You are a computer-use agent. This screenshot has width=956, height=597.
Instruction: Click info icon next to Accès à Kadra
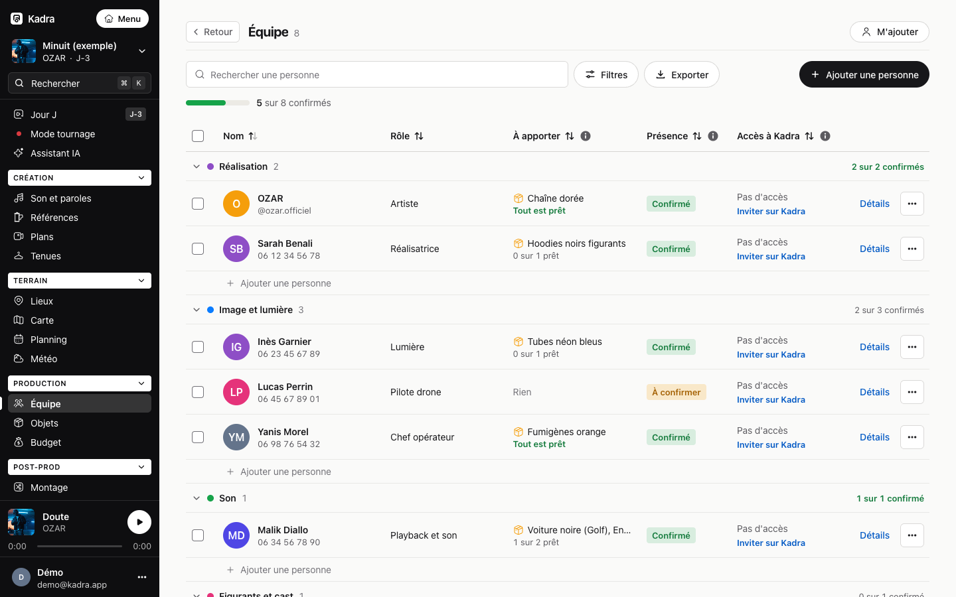click(825, 136)
